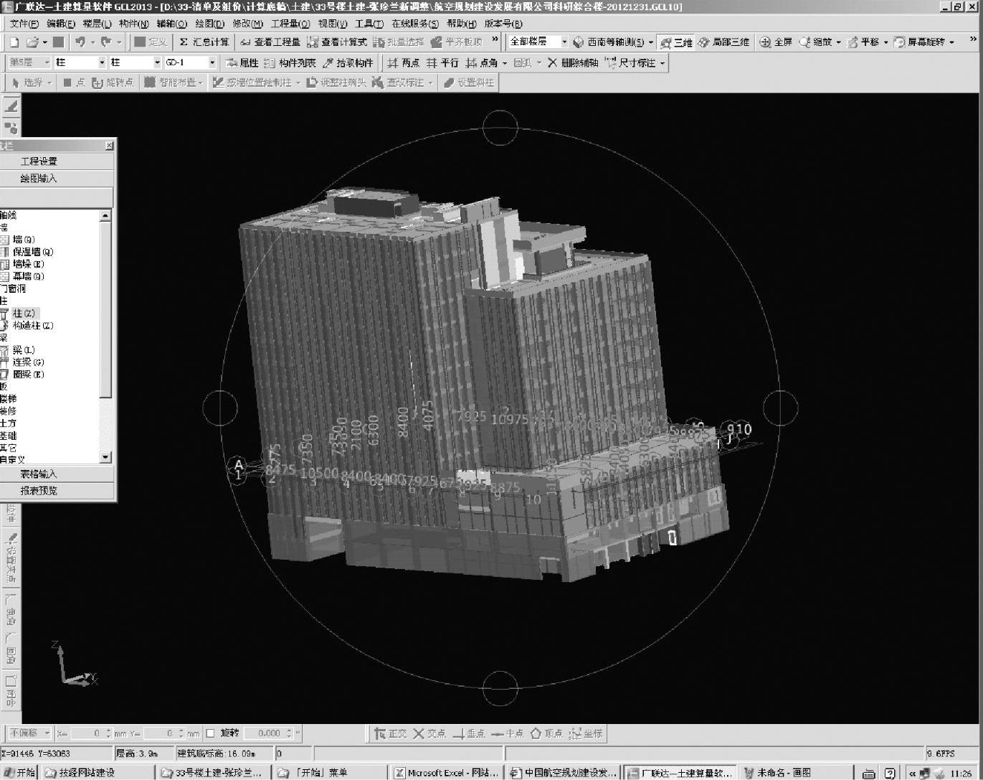The width and height of the screenshot is (983, 780).
Task: Open the 在线服务(S) menu
Action: [x=414, y=24]
